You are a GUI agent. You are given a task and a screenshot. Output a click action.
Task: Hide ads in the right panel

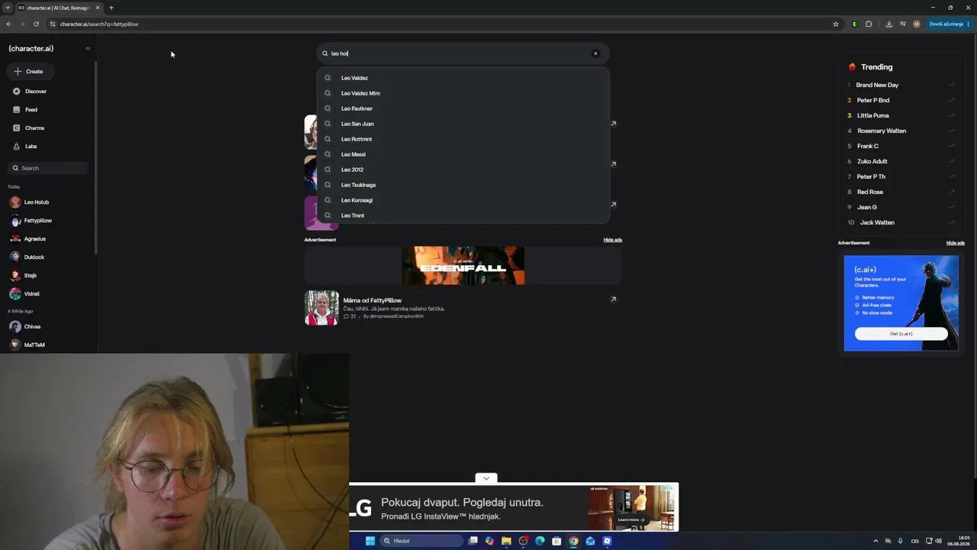[956, 243]
